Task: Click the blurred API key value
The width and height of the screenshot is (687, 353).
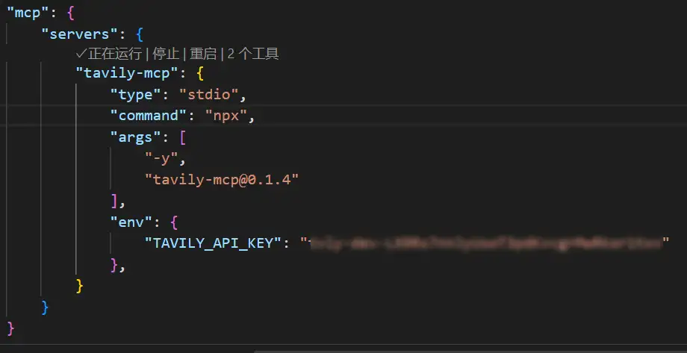Action: point(485,243)
